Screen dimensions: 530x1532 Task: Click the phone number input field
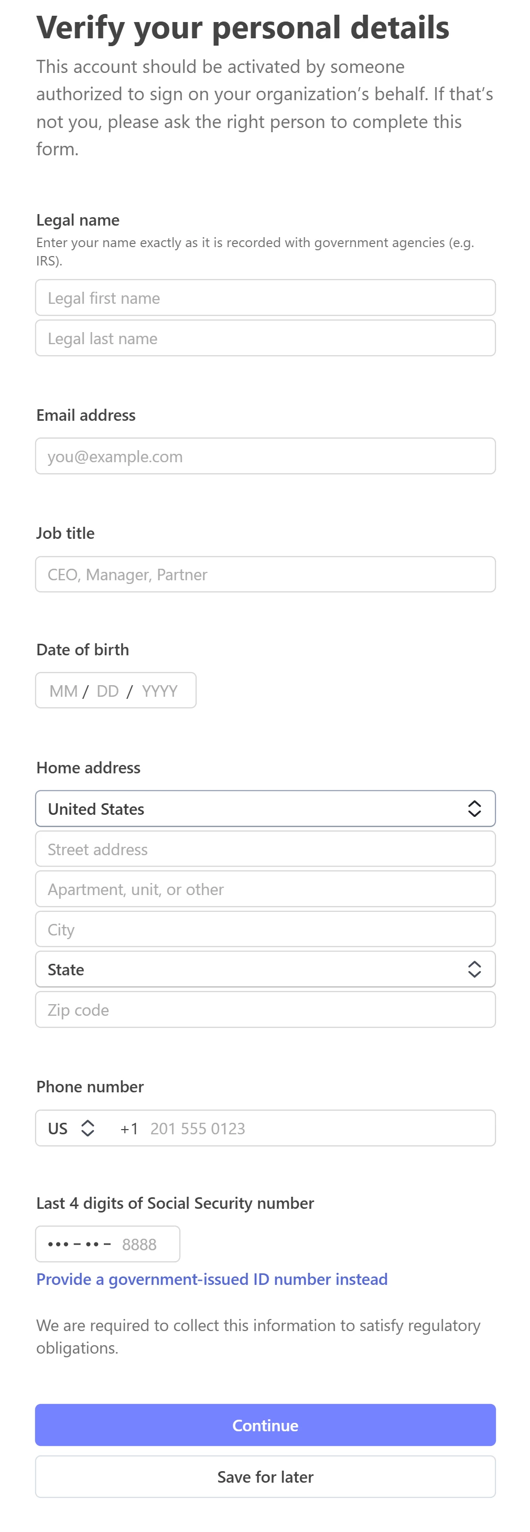tap(297, 1128)
